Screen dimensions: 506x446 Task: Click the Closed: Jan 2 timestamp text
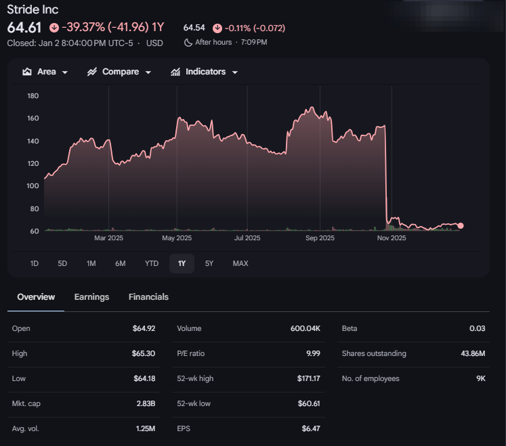coord(70,43)
